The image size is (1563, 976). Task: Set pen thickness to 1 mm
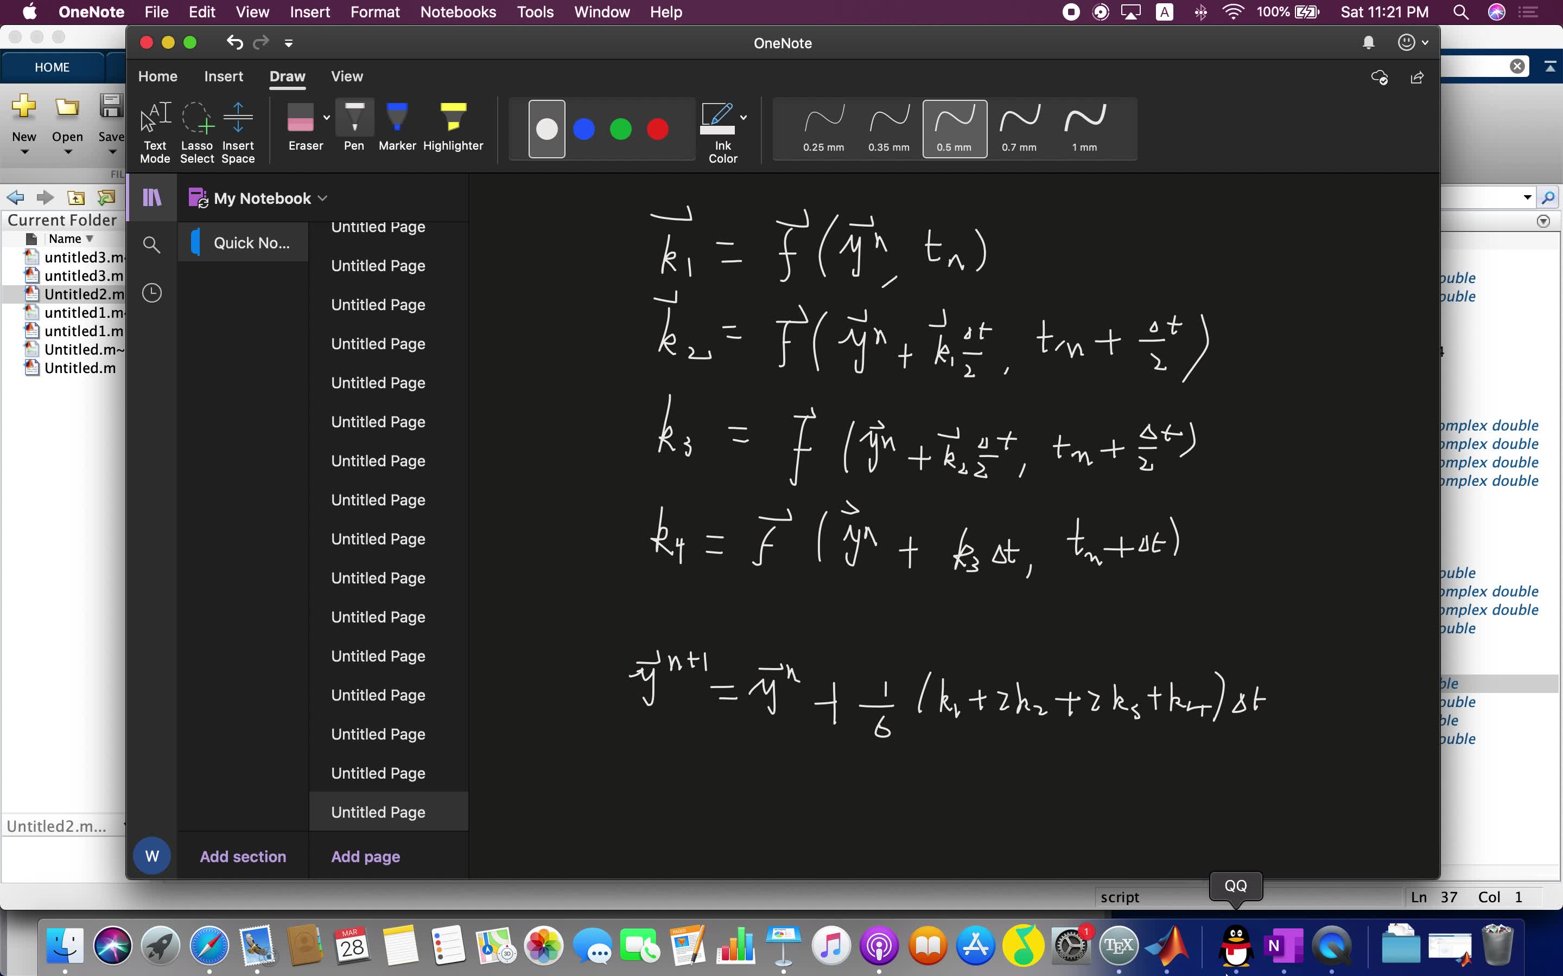[1084, 129]
